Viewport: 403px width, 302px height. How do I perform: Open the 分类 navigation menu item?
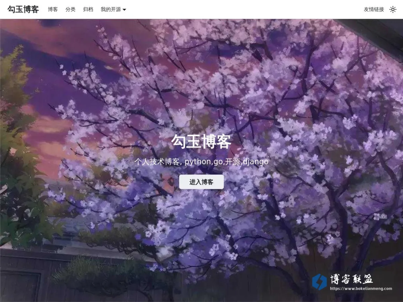click(x=71, y=9)
